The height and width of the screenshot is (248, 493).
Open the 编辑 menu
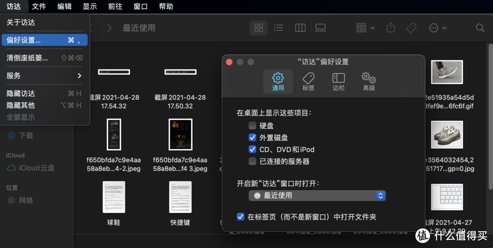[64, 6]
